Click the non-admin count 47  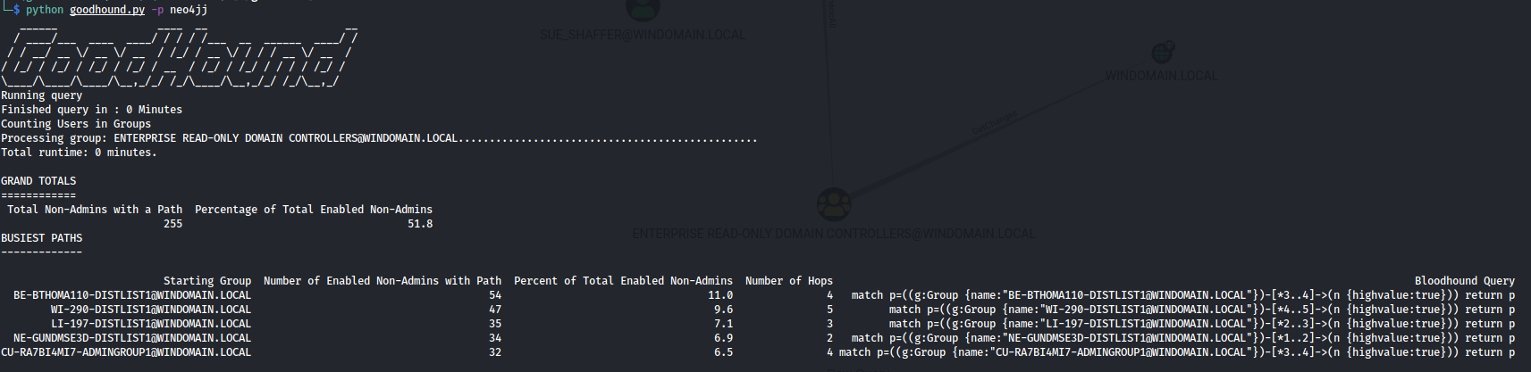[495, 310]
